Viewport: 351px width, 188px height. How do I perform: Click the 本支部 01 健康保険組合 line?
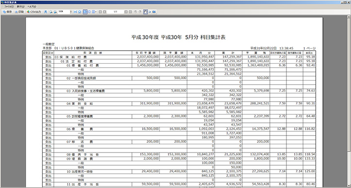point(68,48)
